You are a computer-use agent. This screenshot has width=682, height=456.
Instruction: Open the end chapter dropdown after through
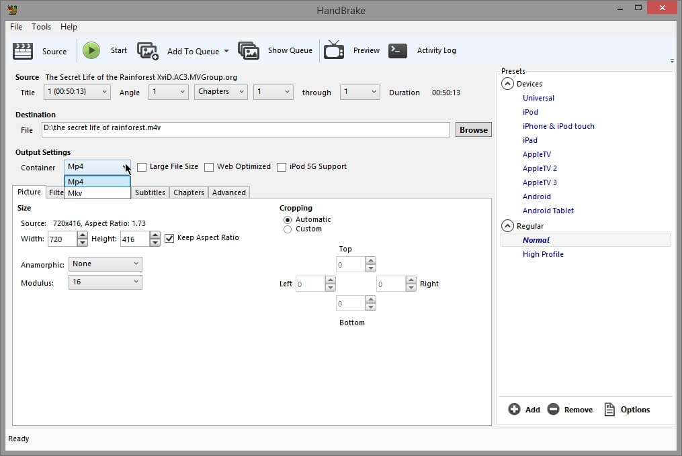(359, 92)
